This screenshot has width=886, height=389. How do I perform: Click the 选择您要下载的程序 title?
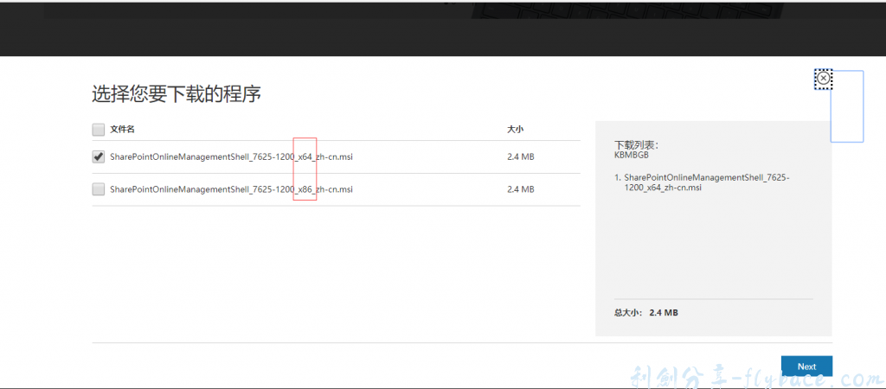tap(177, 94)
